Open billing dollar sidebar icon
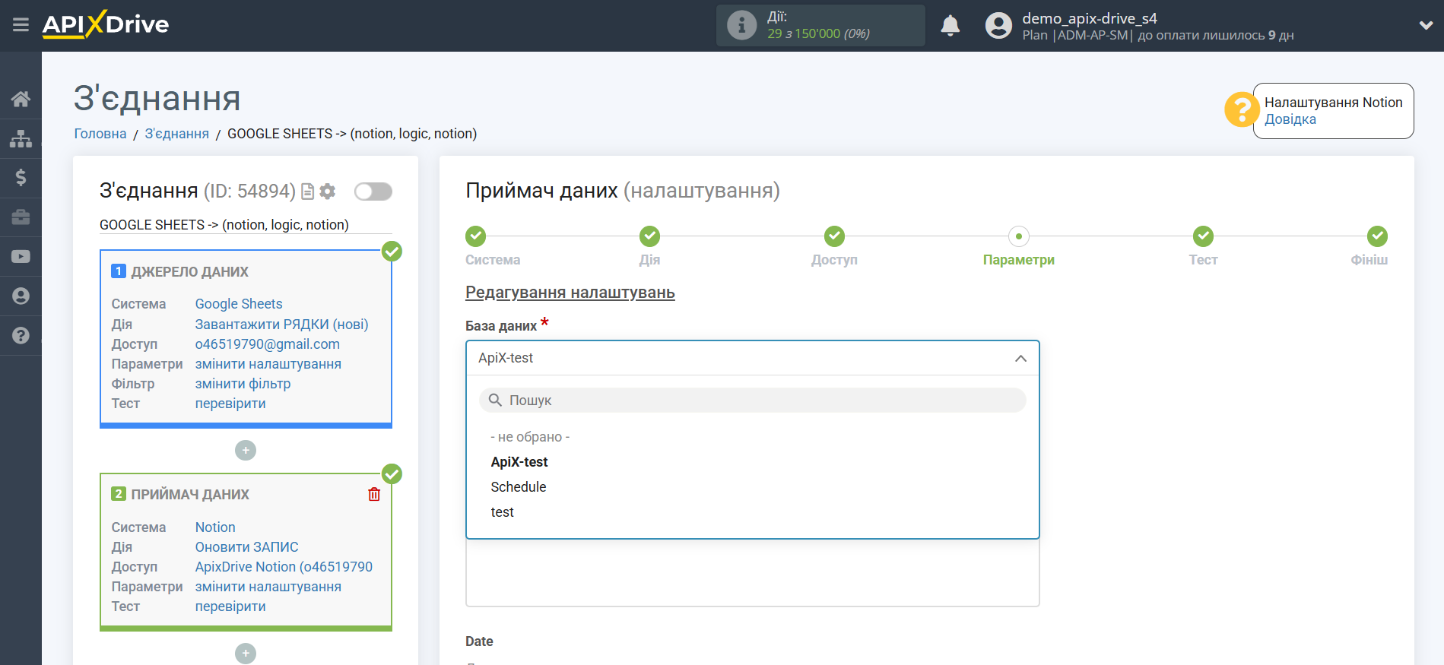This screenshot has height=665, width=1444. tap(21, 178)
